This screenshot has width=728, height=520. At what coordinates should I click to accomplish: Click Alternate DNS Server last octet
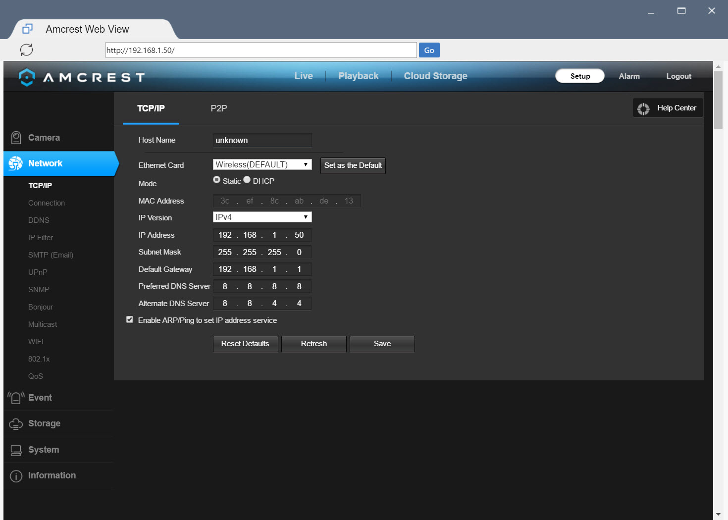coord(299,304)
